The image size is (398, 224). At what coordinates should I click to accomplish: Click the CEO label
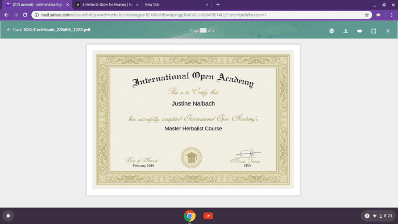click(x=247, y=165)
